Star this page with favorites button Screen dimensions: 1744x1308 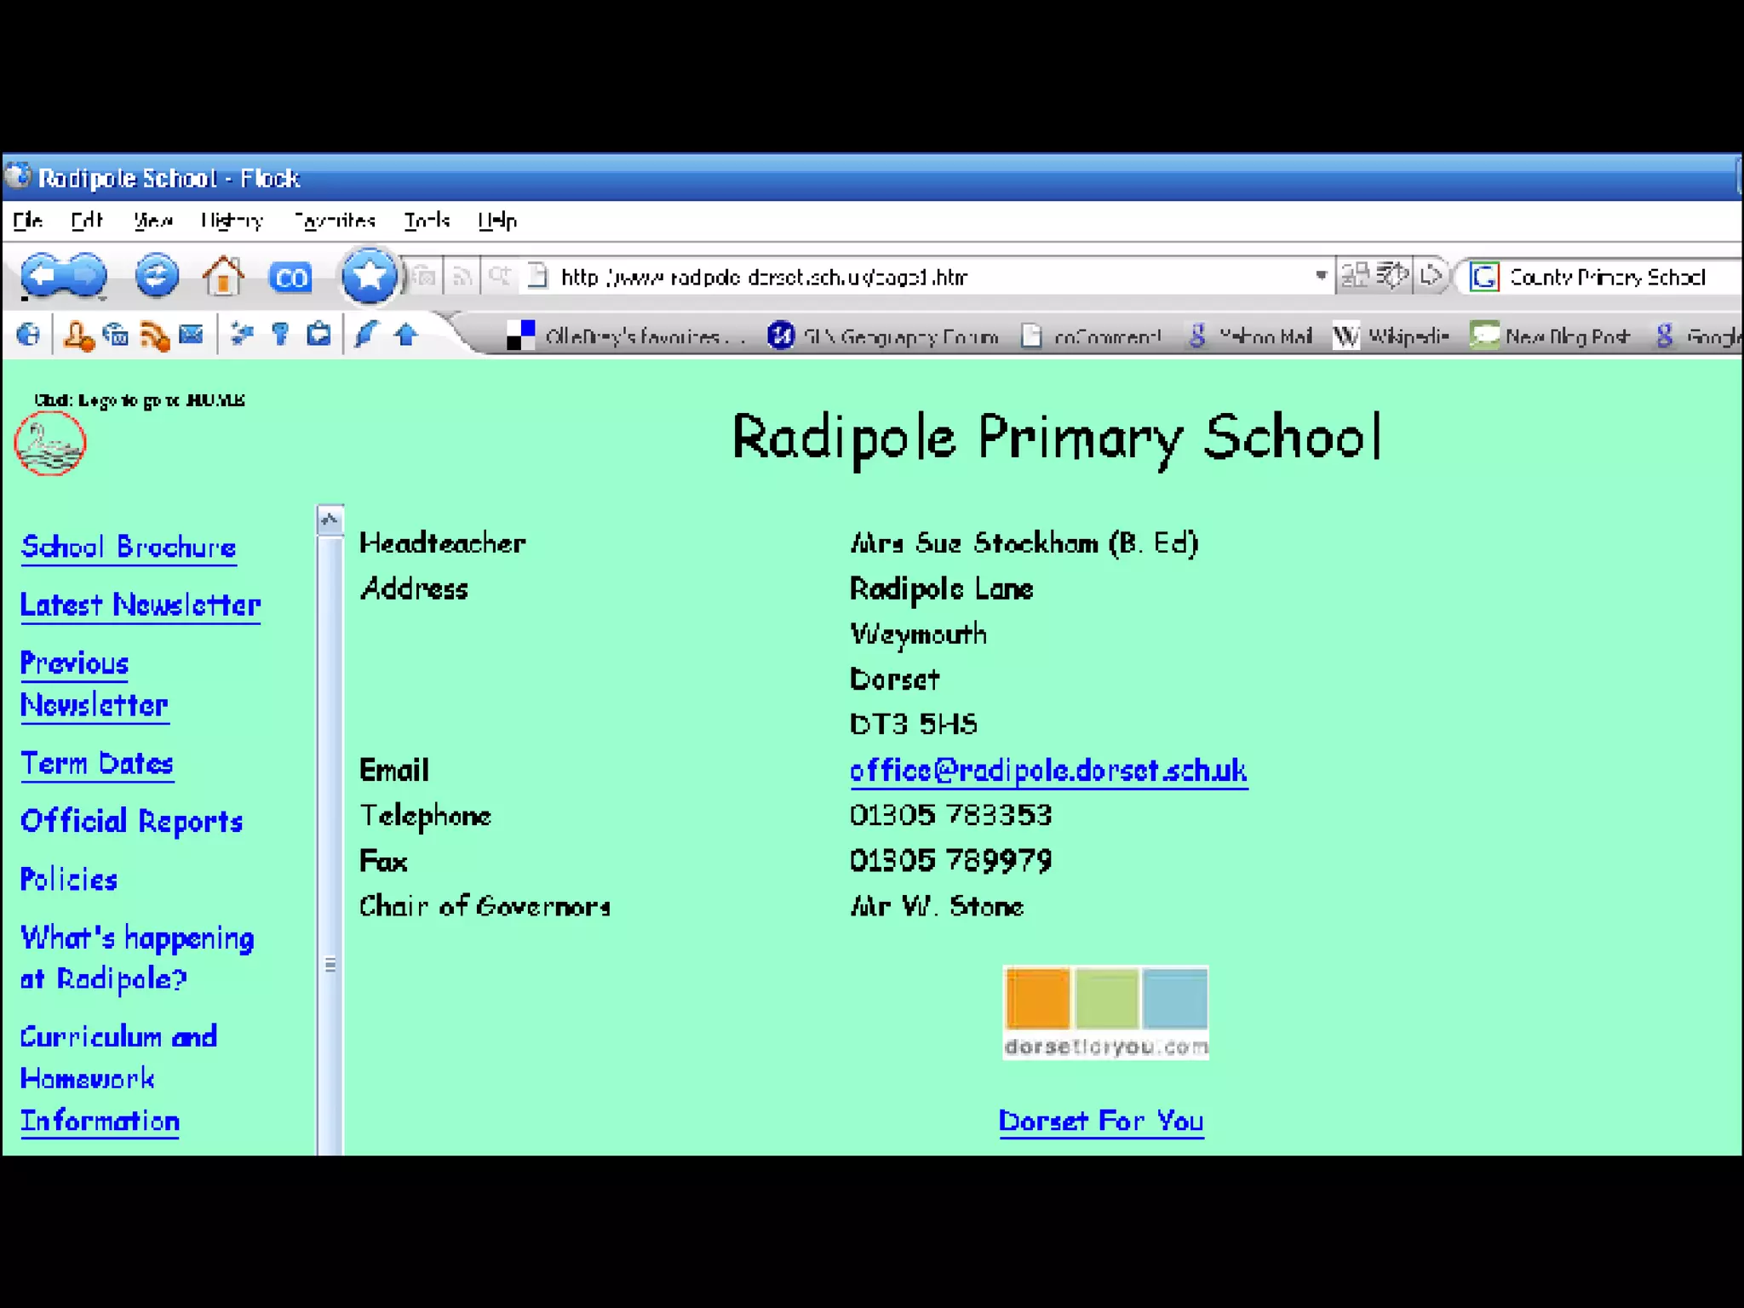(x=369, y=276)
